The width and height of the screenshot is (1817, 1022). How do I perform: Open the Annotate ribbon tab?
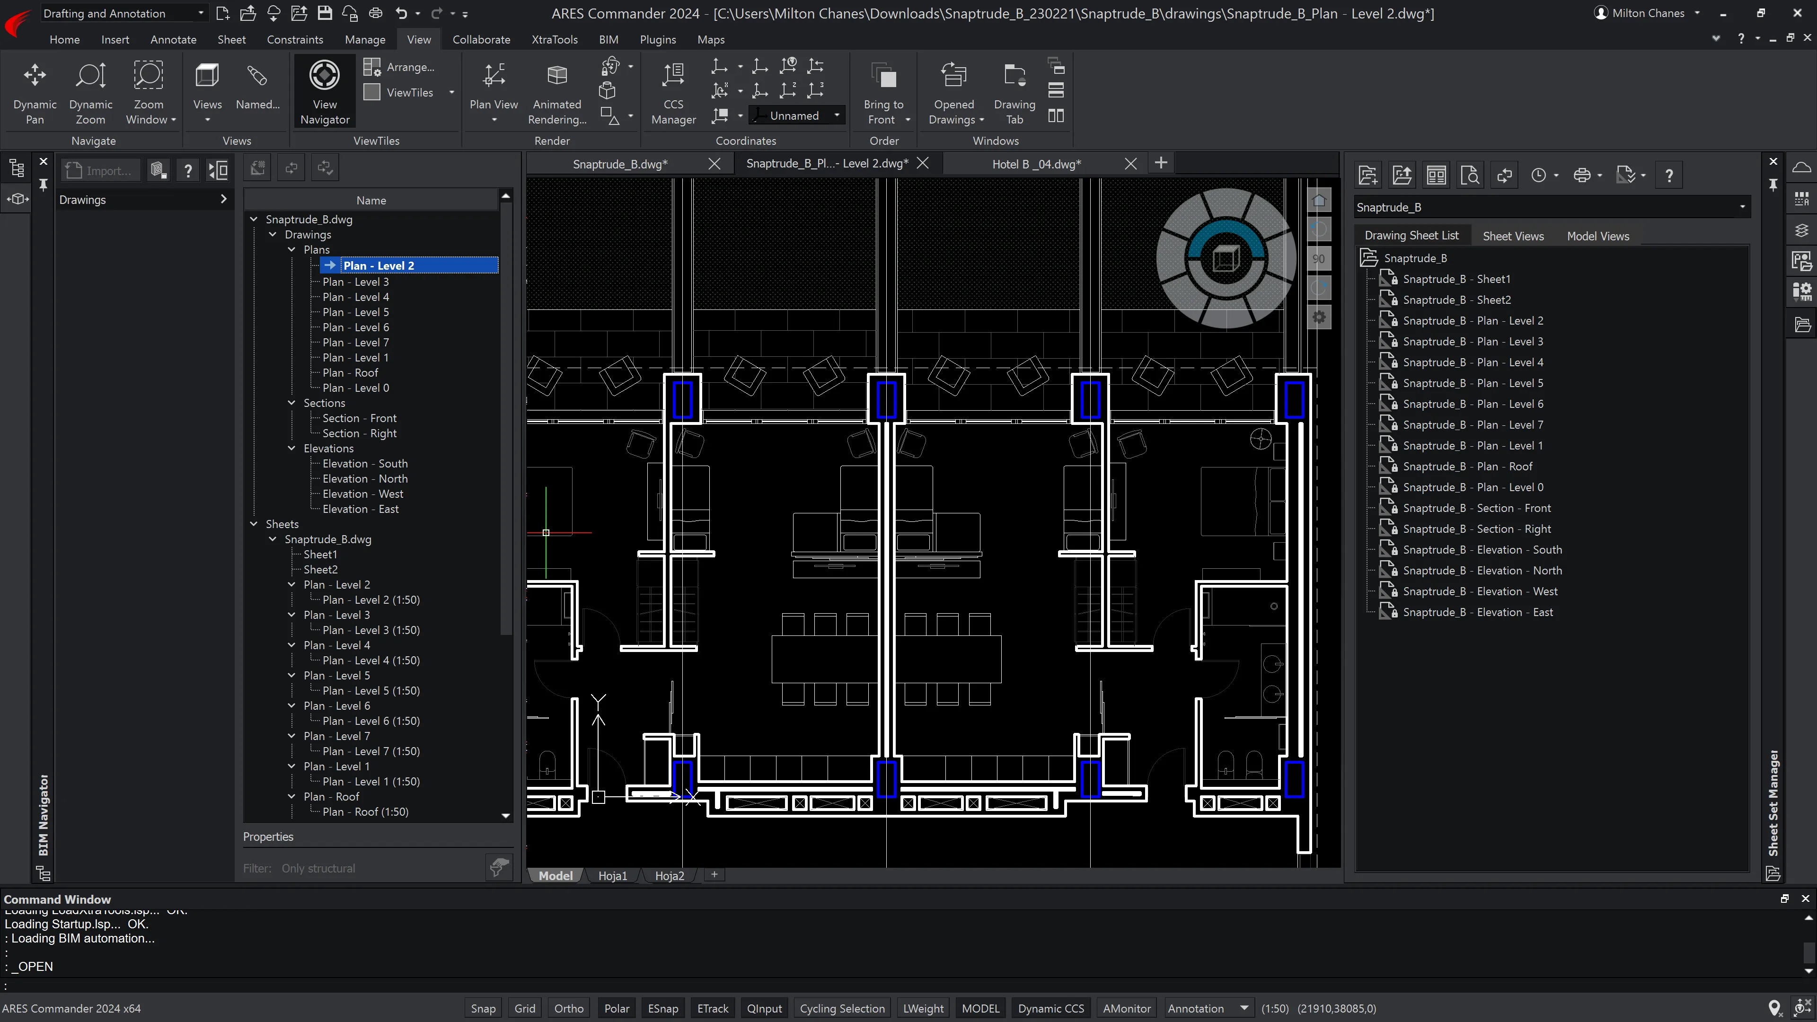click(175, 39)
